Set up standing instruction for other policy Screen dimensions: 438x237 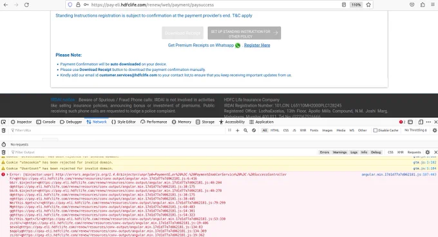[x=244, y=33]
